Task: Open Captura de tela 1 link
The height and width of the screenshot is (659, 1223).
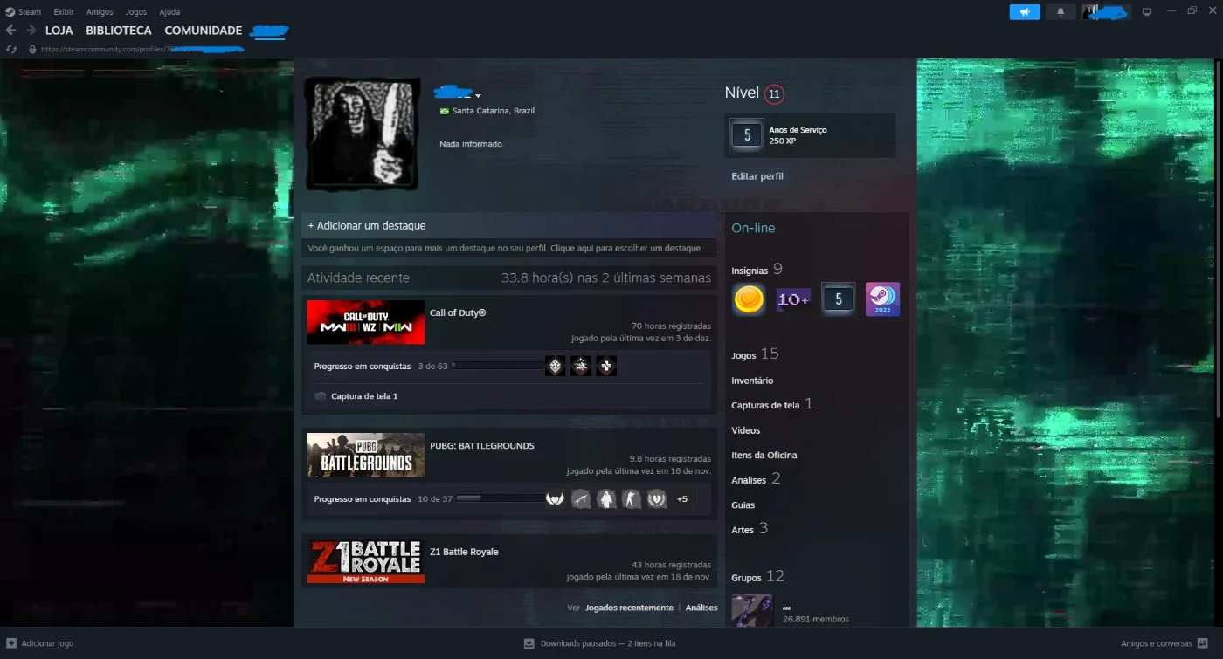Action: tap(364, 396)
